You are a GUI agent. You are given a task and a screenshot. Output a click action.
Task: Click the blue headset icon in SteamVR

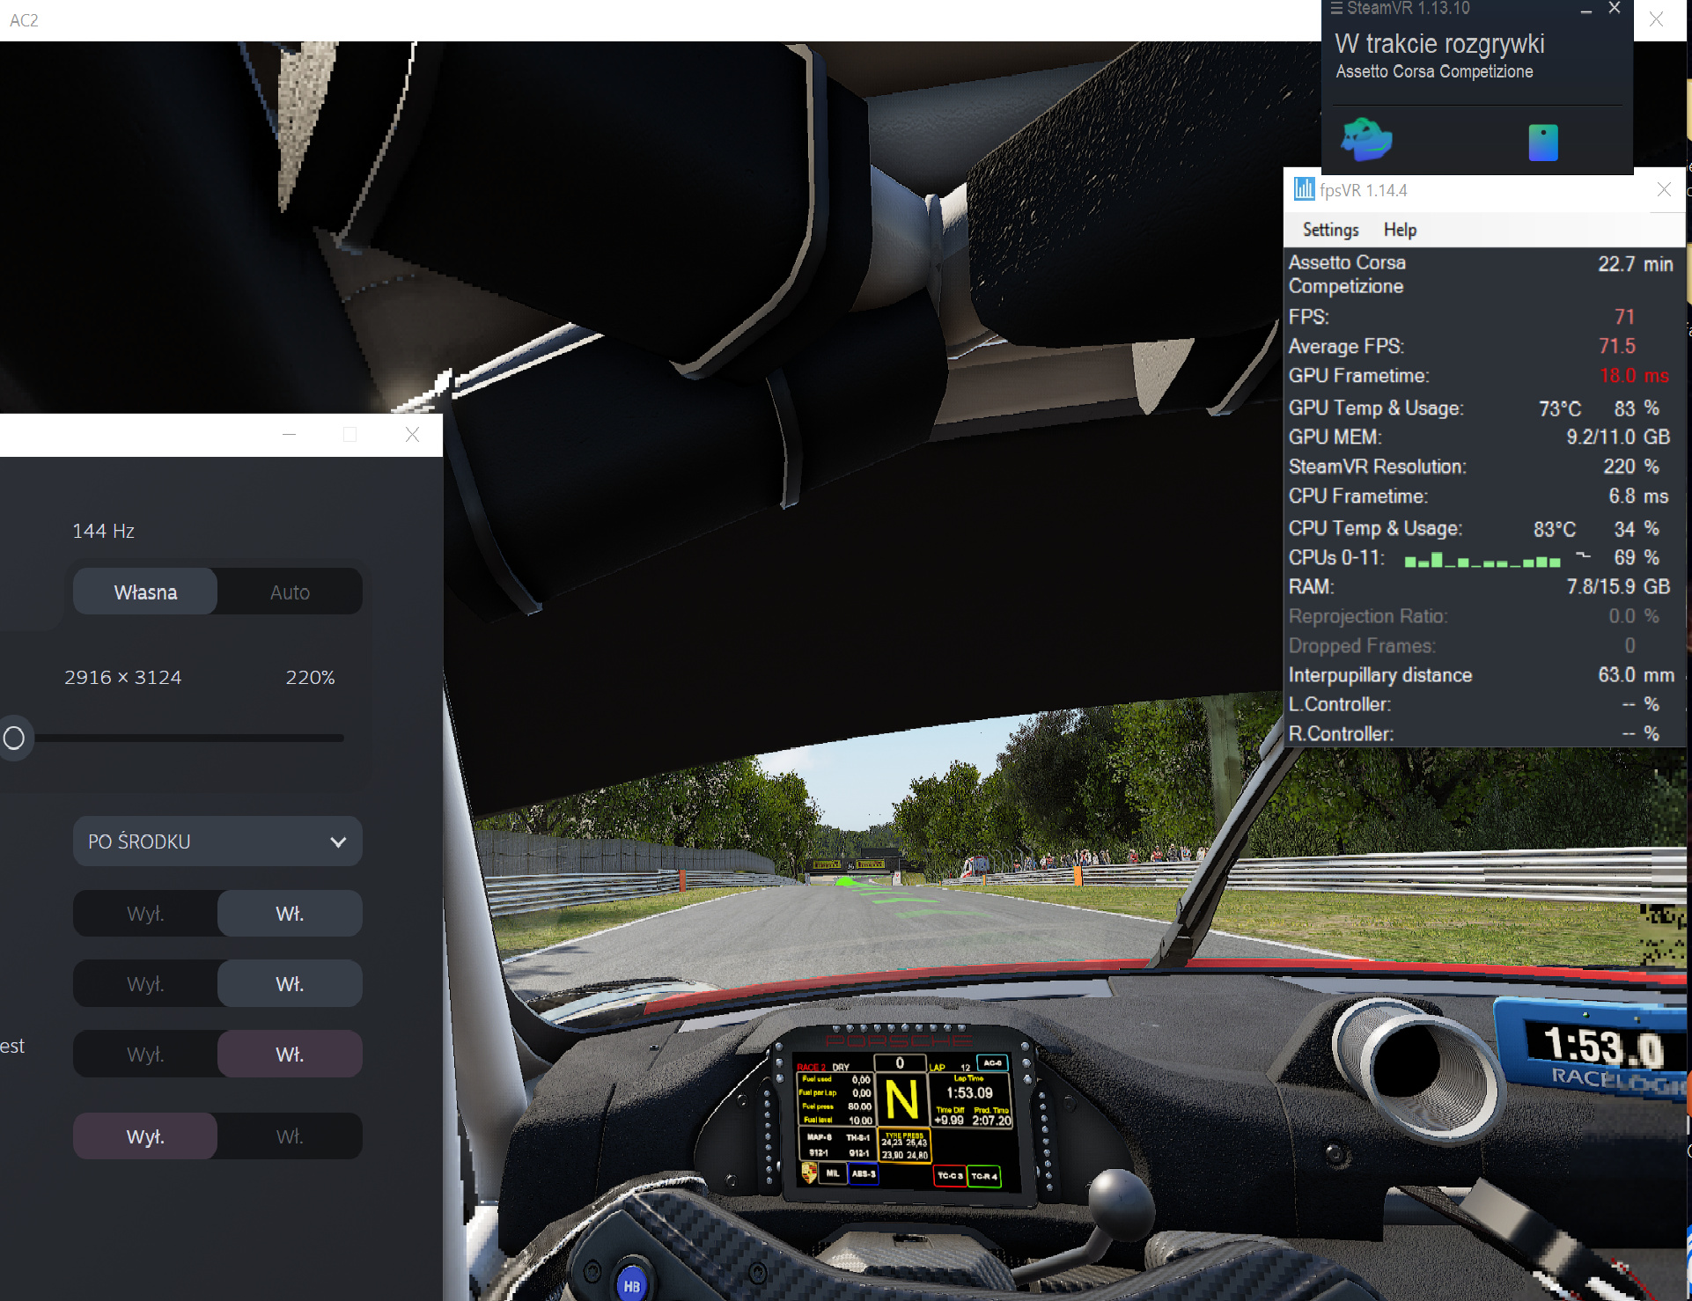coord(1366,139)
